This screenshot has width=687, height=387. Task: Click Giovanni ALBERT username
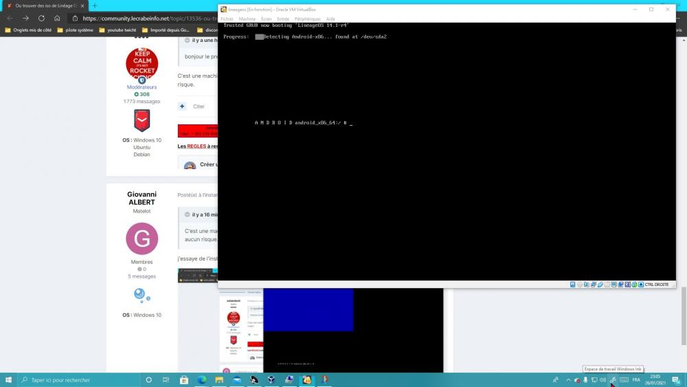pyautogui.click(x=142, y=198)
